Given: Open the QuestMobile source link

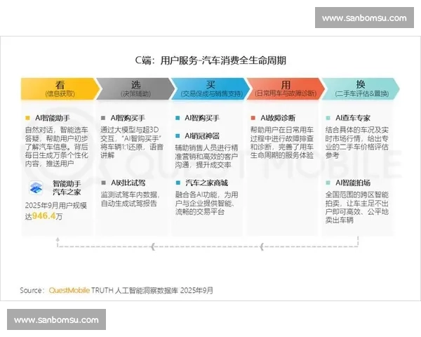Looking at the screenshot, I should pos(69,290).
